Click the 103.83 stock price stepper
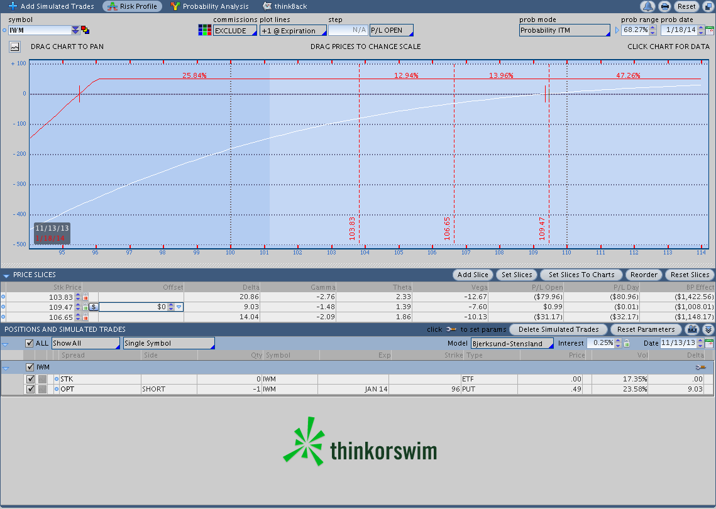This screenshot has height=509, width=716. pos(77,297)
